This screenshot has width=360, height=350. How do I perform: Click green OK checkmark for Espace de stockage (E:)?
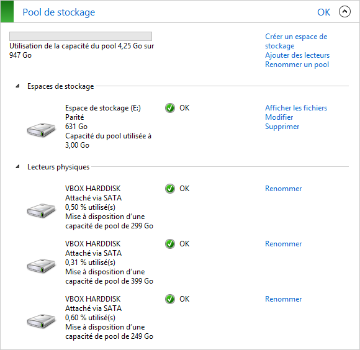tap(170, 108)
